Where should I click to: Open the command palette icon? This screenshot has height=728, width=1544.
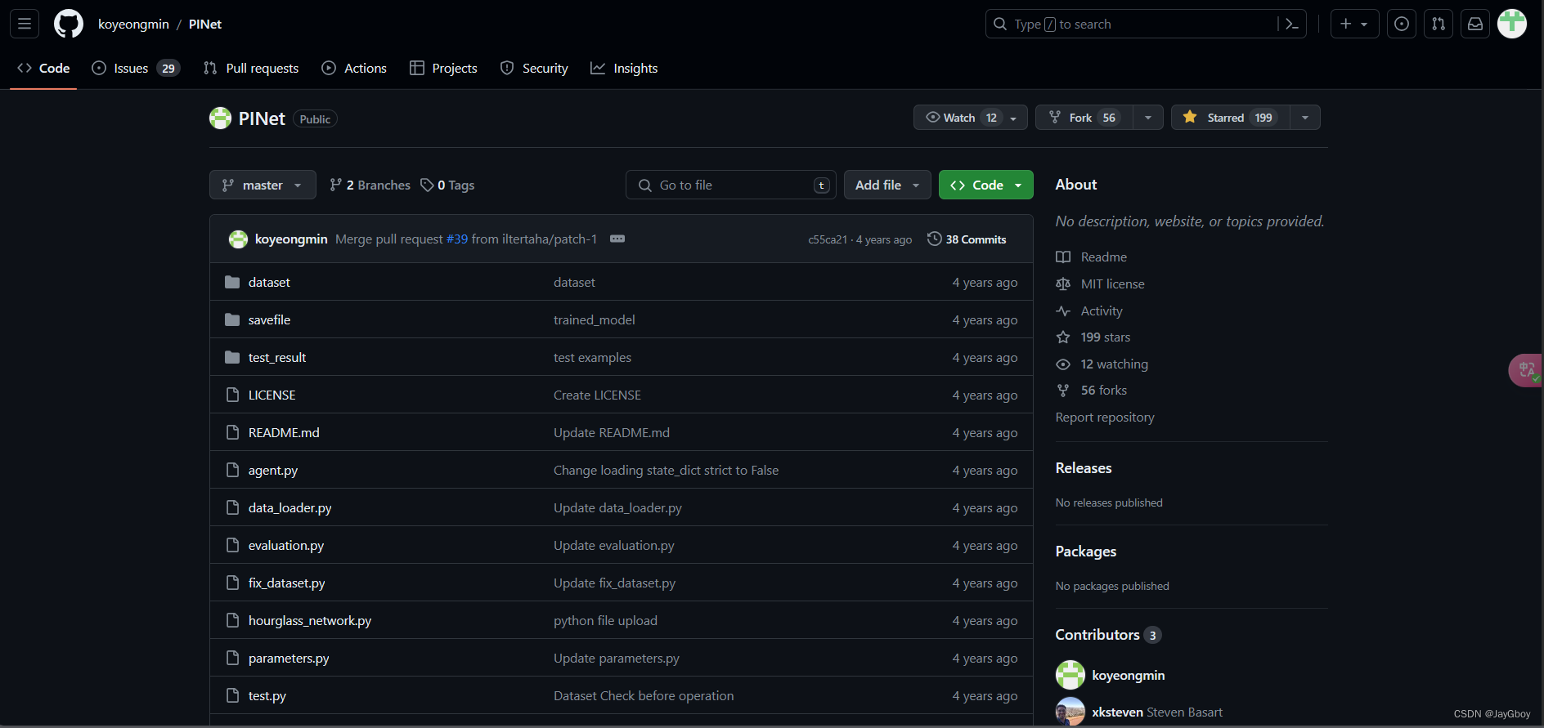pos(1292,24)
